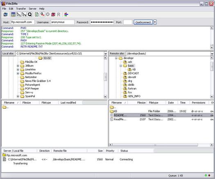Focus the Port input field
This screenshot has width=215, height=179.
[128, 22]
